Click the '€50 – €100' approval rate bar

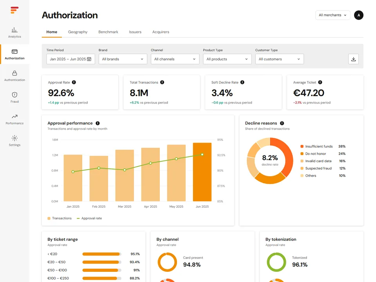102,270
